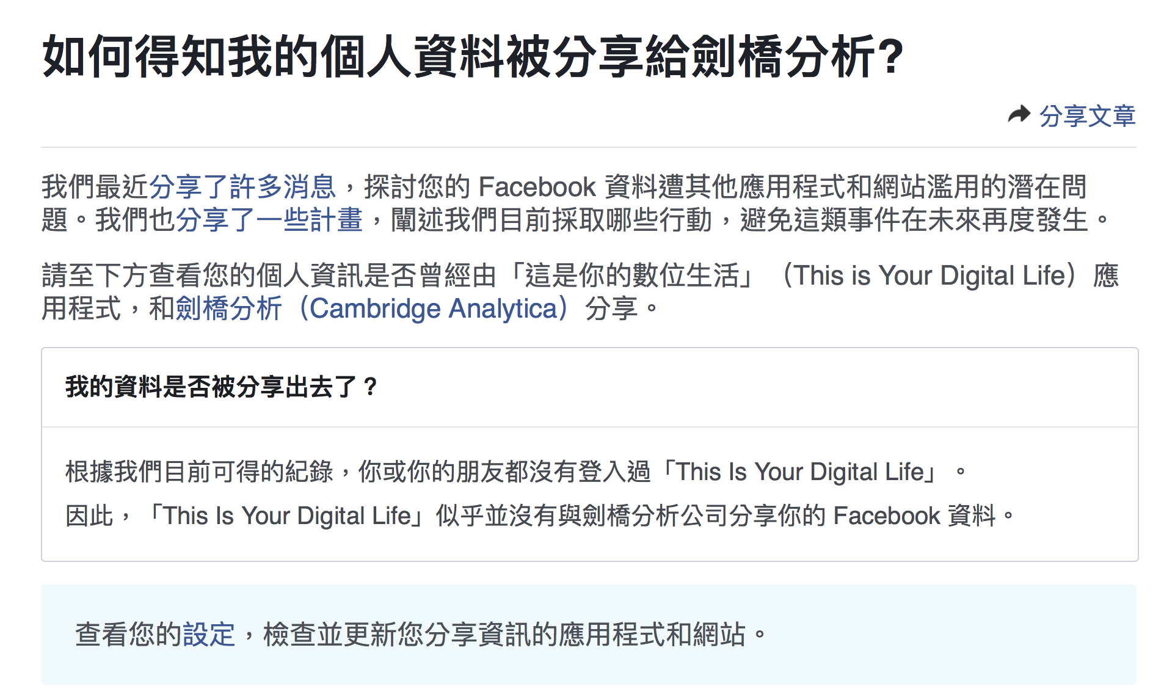Click the page title 如何得知我的個人資料被分享給劍橋分析
This screenshot has width=1164, height=700.
point(471,57)
